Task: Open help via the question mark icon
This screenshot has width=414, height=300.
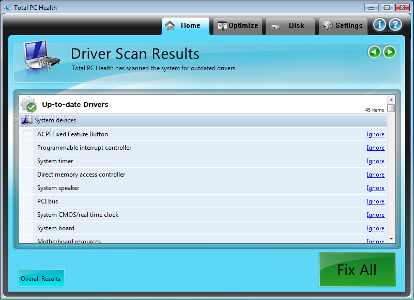Action: point(395,25)
